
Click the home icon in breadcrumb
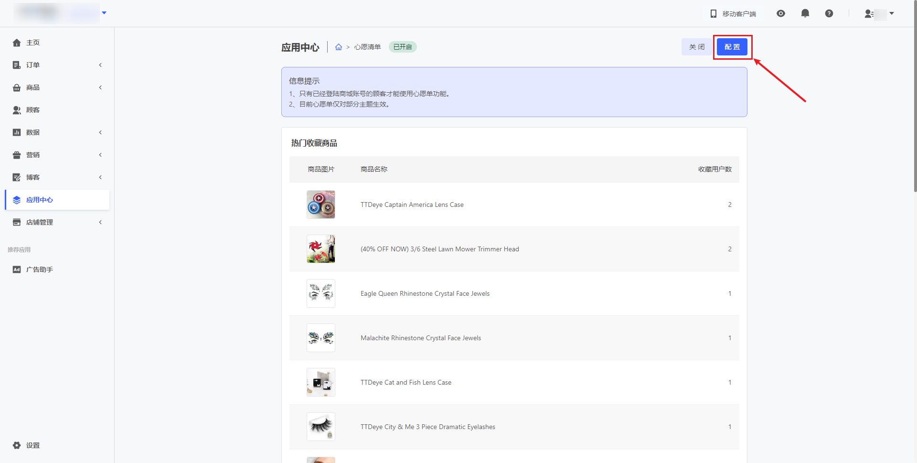tap(339, 47)
